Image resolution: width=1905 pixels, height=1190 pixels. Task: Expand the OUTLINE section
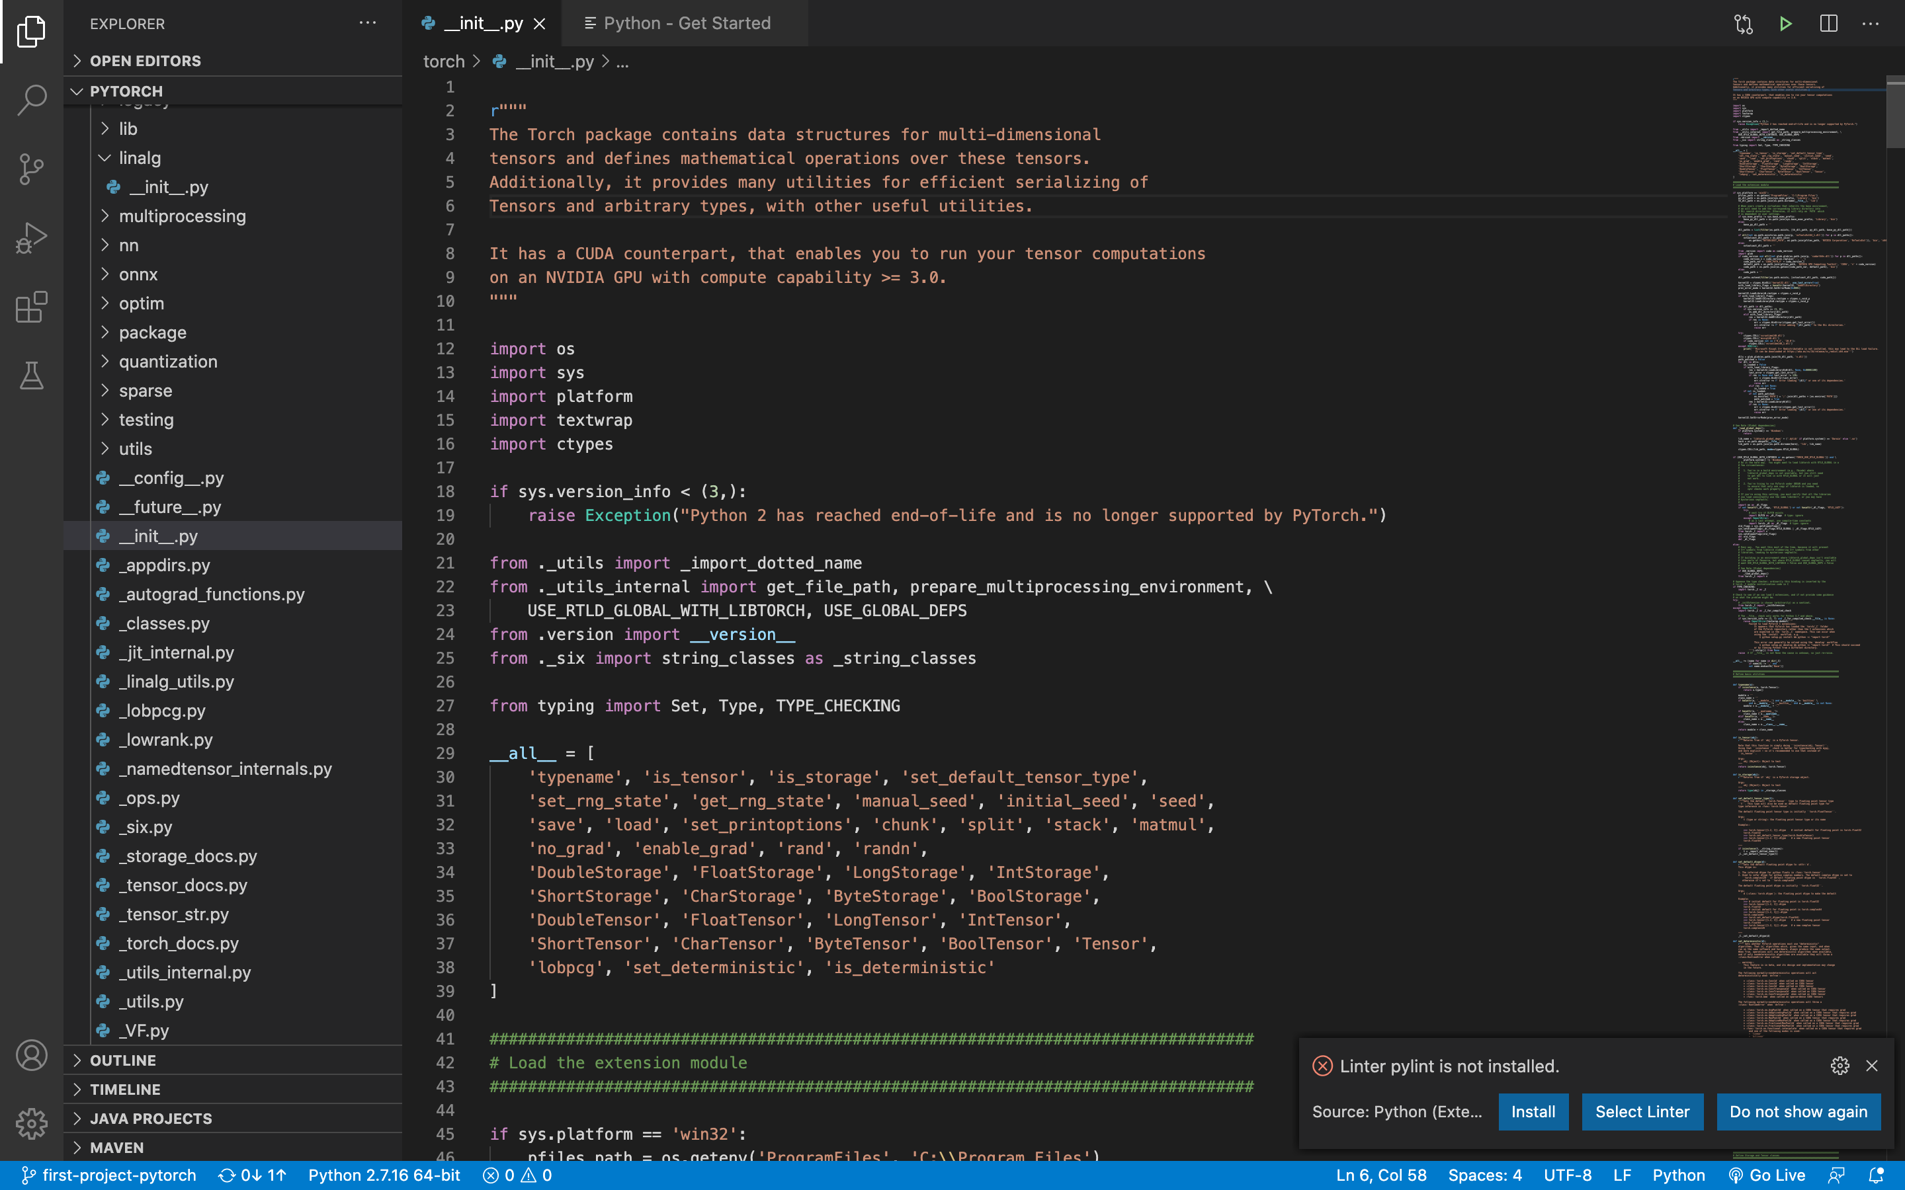pyautogui.click(x=123, y=1060)
